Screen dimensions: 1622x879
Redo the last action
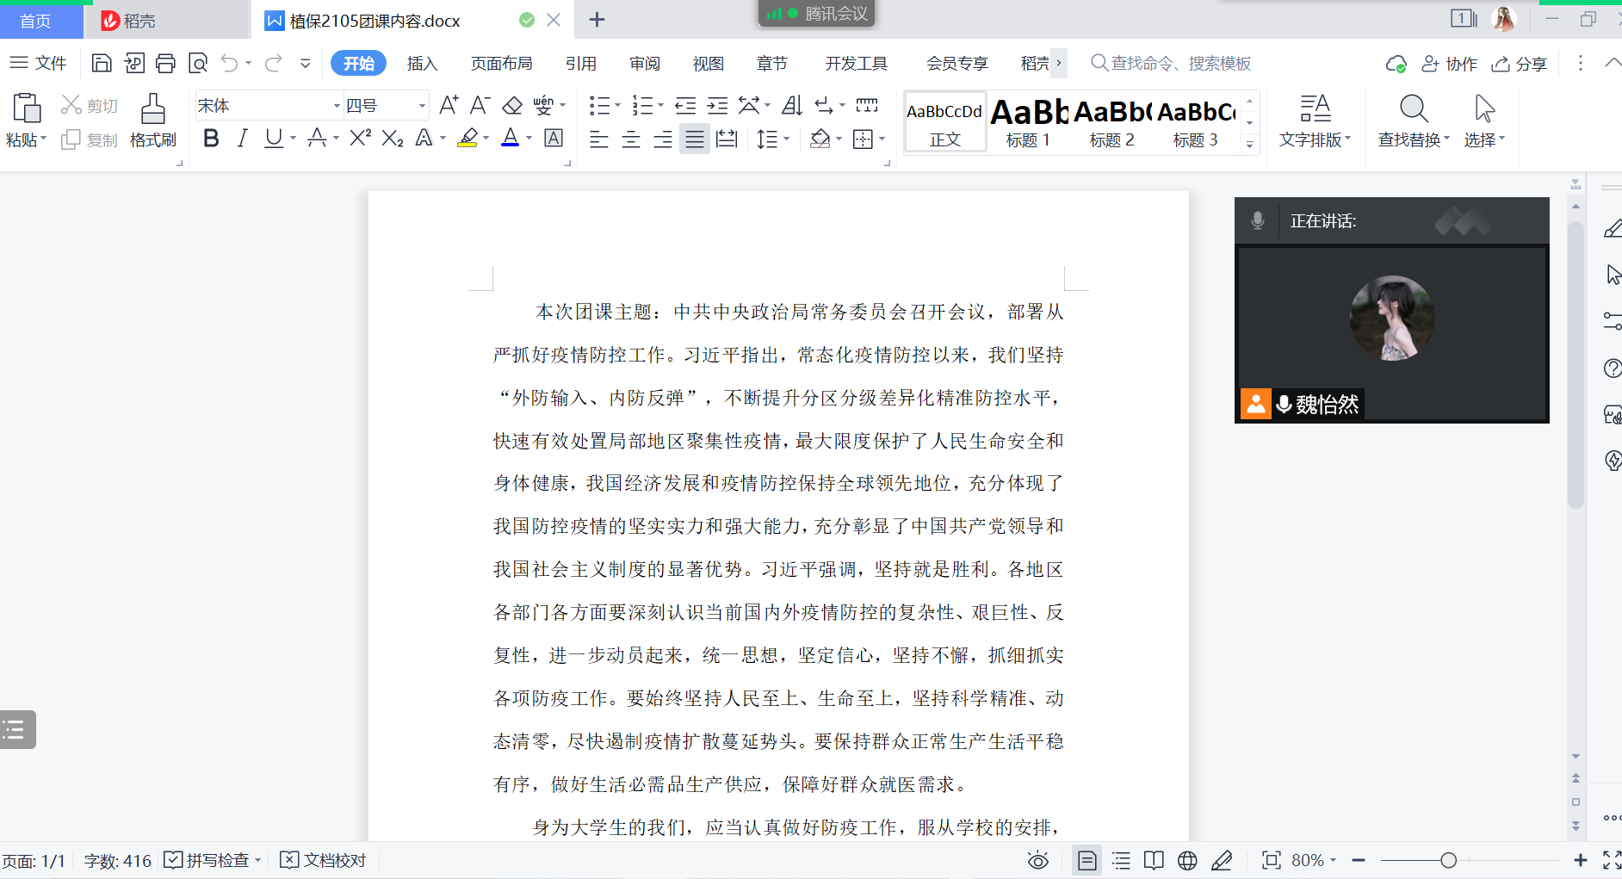(274, 63)
